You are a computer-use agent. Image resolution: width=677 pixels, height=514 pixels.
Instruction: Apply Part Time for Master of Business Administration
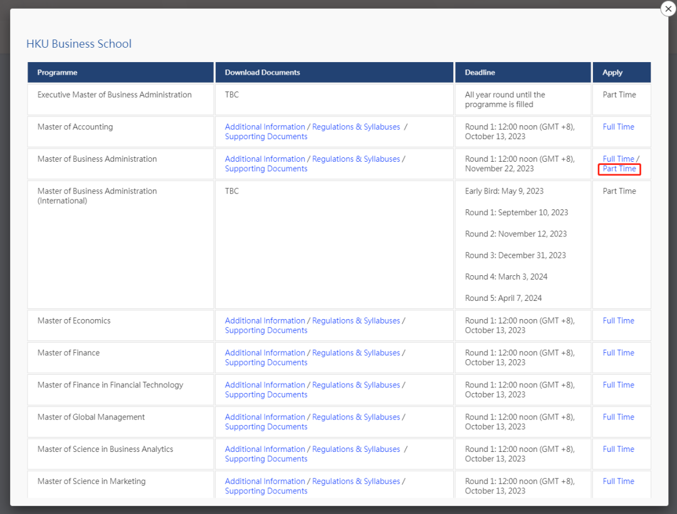pos(619,169)
